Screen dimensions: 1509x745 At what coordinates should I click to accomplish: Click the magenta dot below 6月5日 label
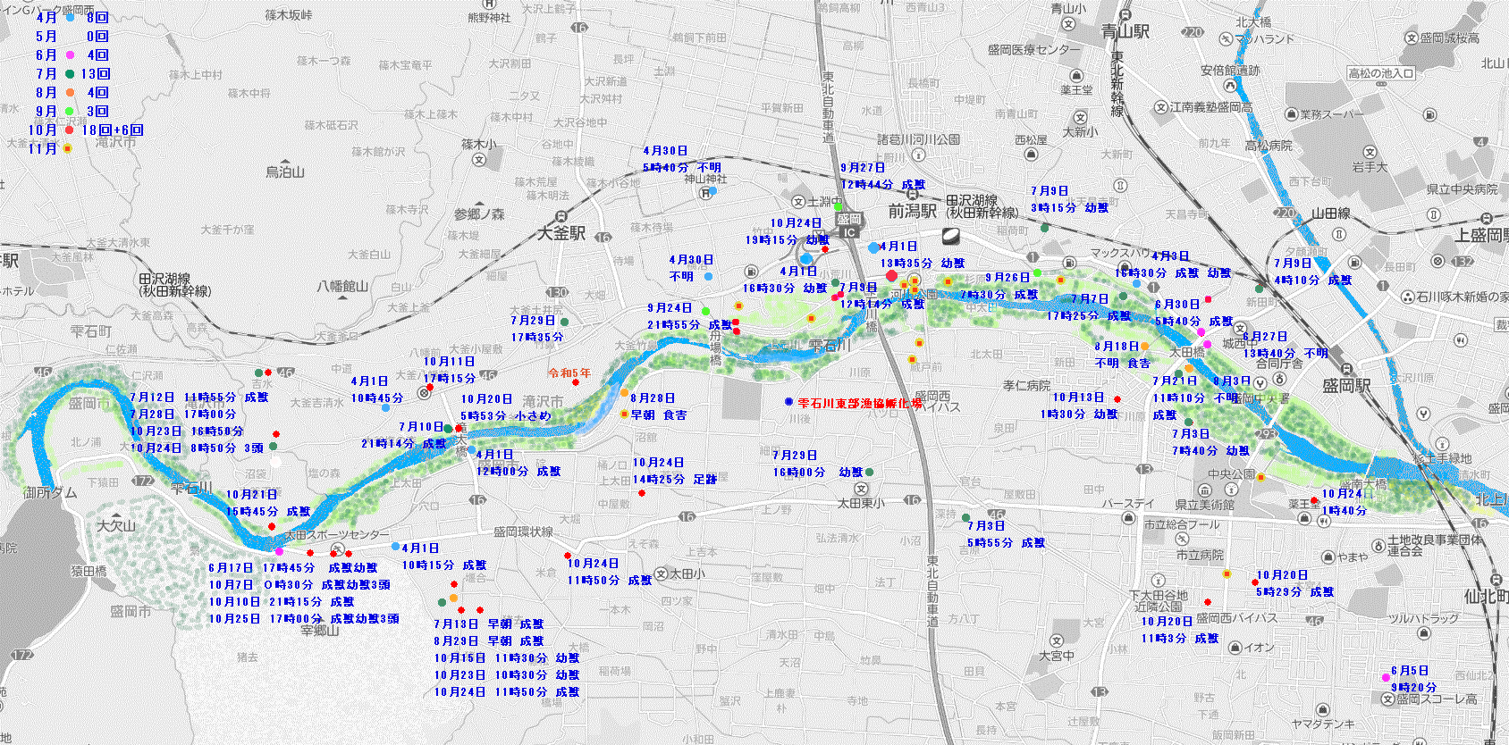tap(1384, 678)
